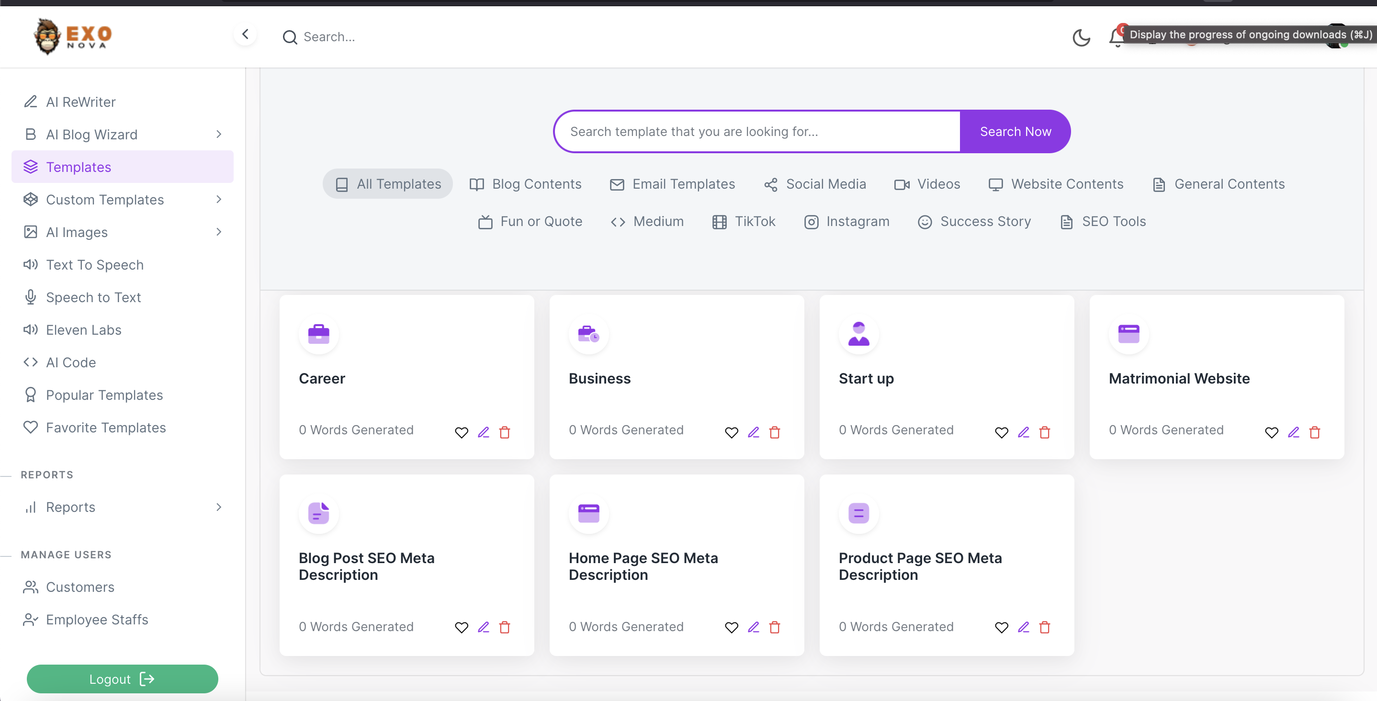Click the green Logout button
Screen dimensions: 1377x701
123,678
